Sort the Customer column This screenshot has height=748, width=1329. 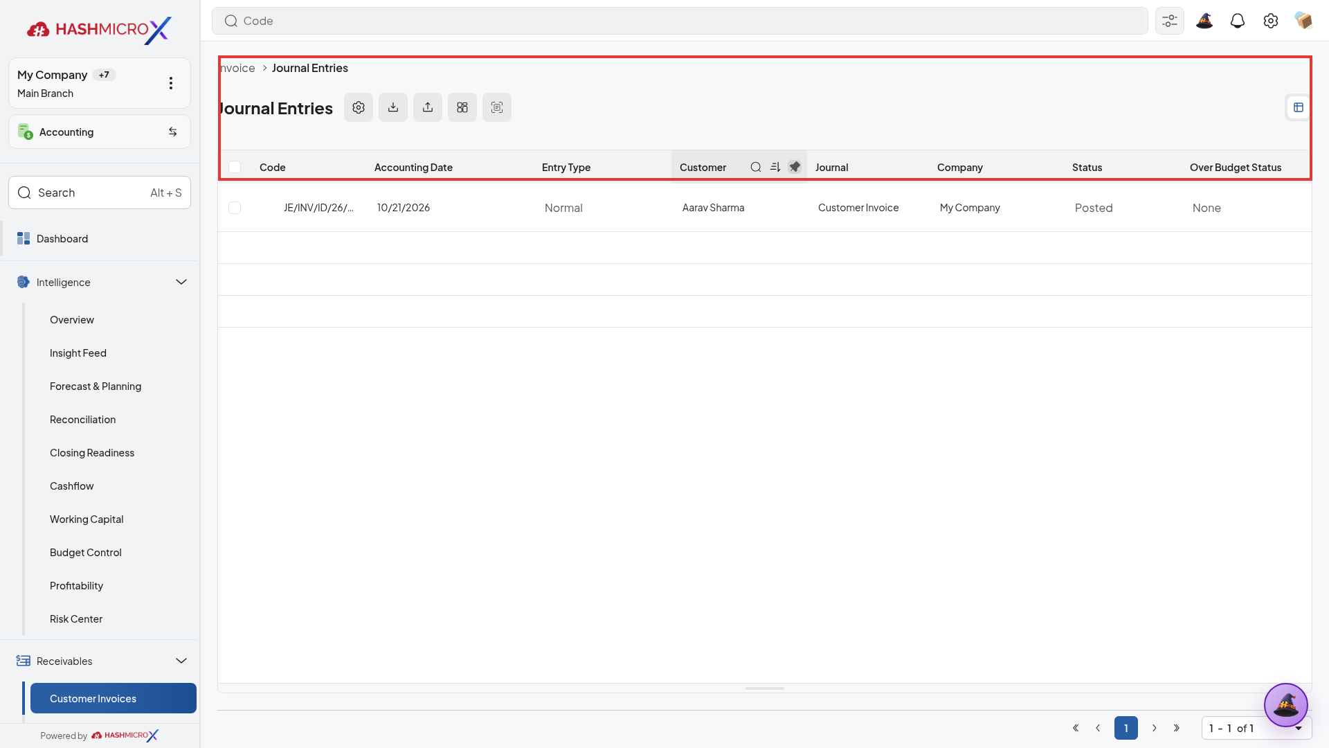click(x=775, y=167)
